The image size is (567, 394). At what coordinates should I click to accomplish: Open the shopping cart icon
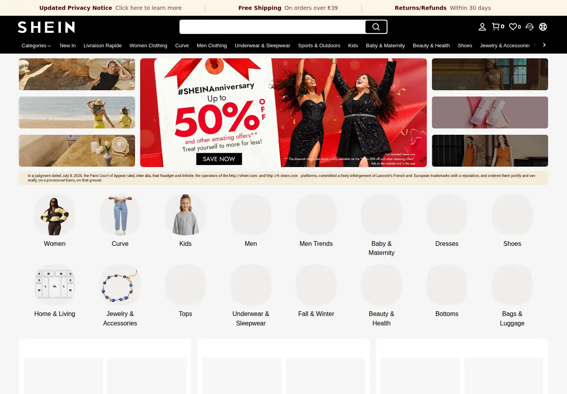498,27
